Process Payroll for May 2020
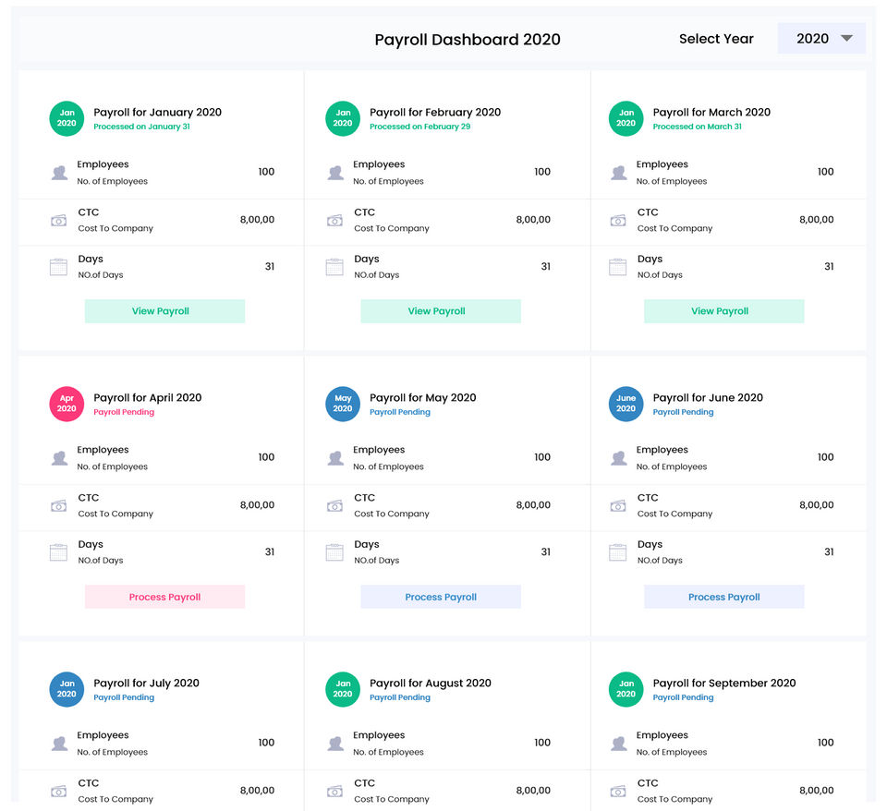 [441, 597]
